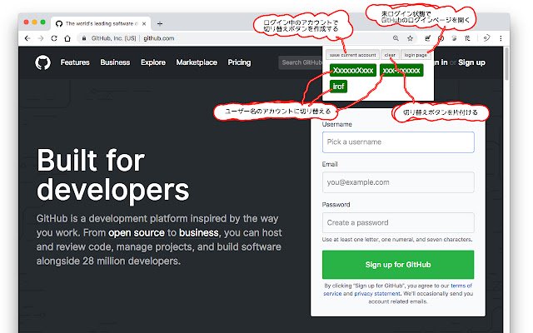Click the 'you@example.com' email field

coord(398,182)
